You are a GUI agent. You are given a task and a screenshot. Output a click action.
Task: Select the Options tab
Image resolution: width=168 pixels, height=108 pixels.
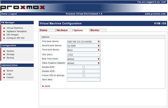[x=81, y=30]
